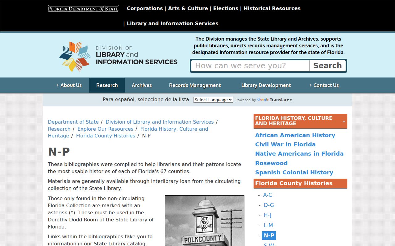Open Native Americans in Florida sidebar link
This screenshot has height=246, width=395.
tap(299, 153)
